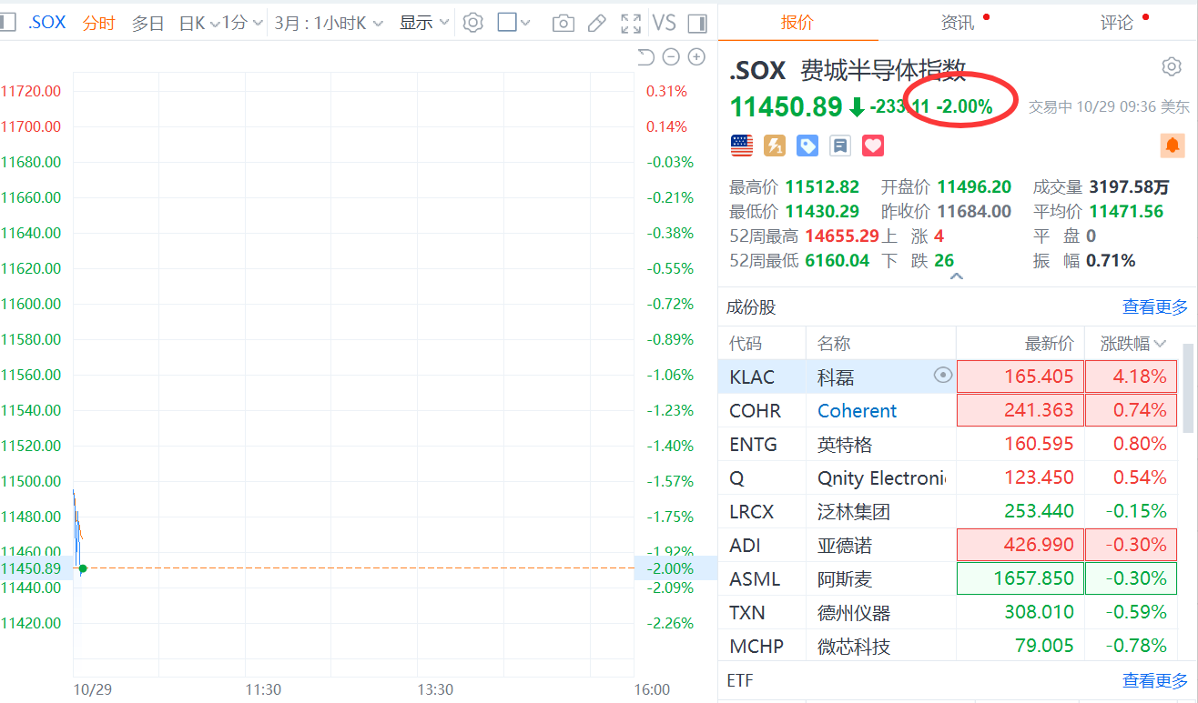
Task: Open the 报价 quote tab
Action: click(797, 22)
